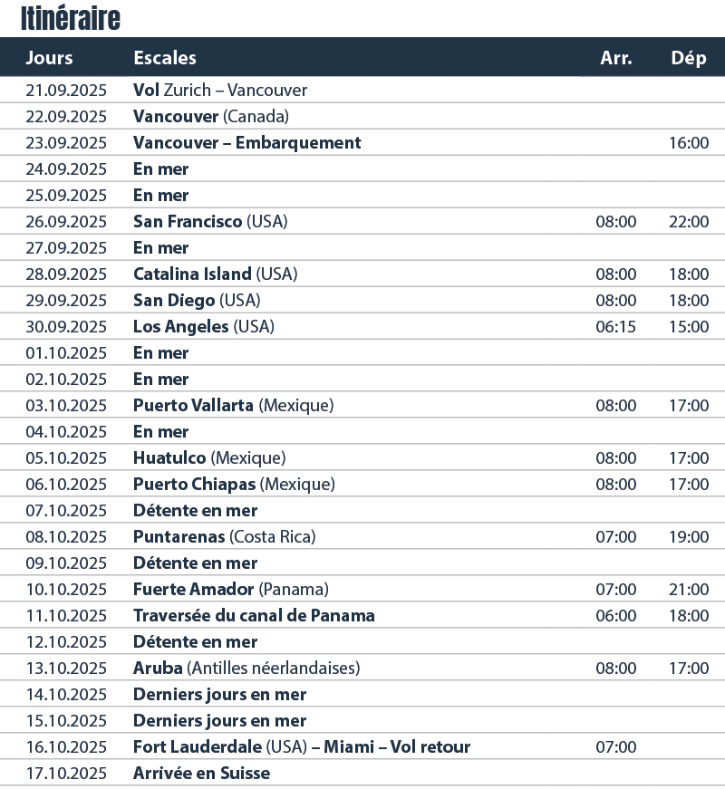
Task: Select the Arrivée en Suisse entry
Action: (x=202, y=773)
